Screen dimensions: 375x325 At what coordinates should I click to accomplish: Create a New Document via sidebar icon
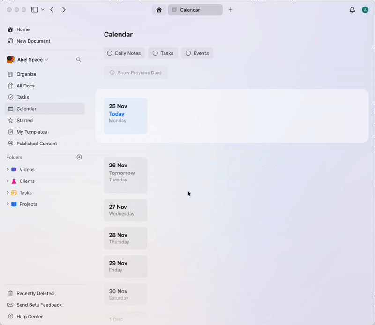pyautogui.click(x=32, y=41)
